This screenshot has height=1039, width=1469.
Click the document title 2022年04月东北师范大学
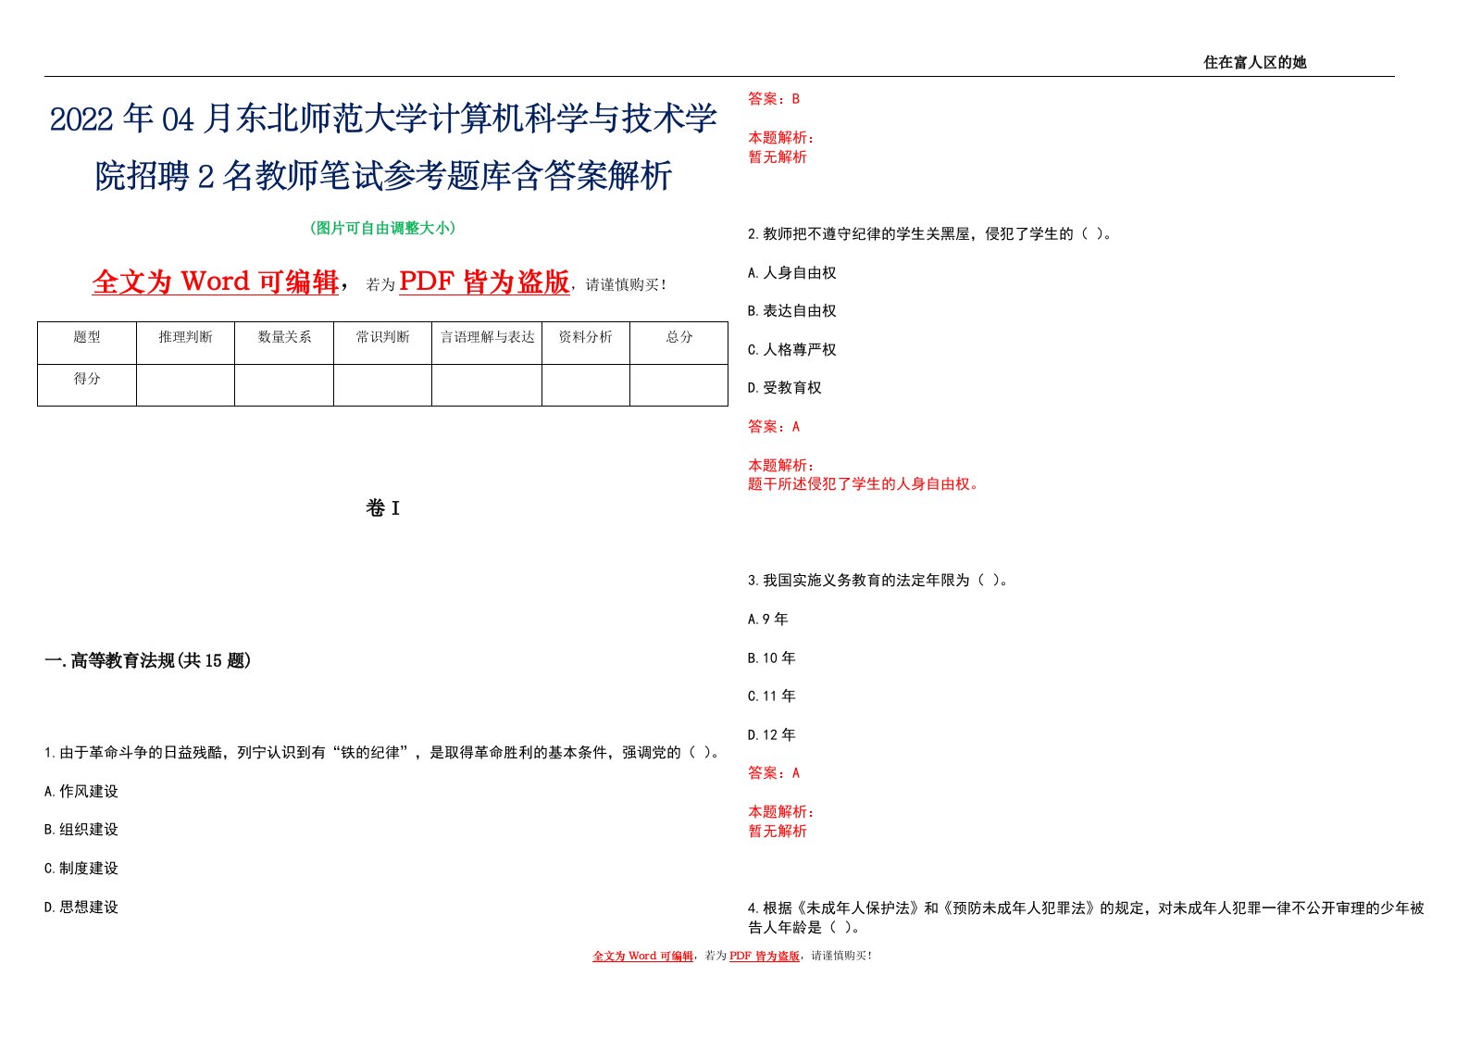(383, 147)
